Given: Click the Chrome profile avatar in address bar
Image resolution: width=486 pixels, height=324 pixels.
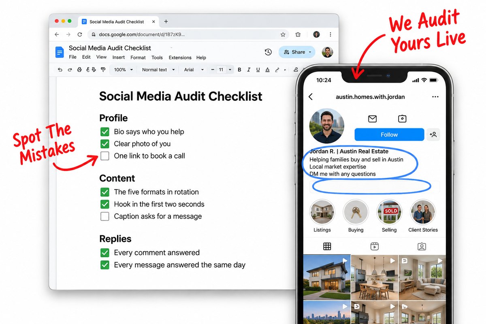Looking at the screenshot, I should pos(316,35).
